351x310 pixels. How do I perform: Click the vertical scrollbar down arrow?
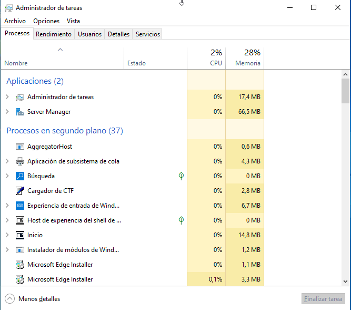(345, 282)
